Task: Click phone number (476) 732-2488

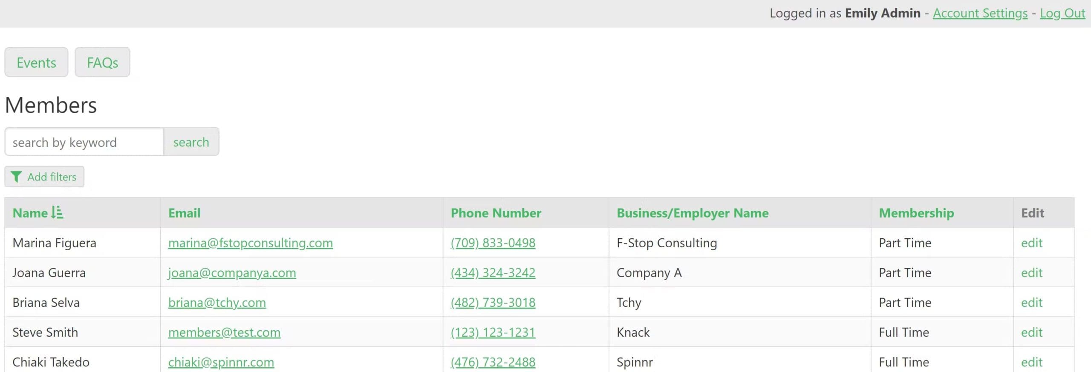Action: point(493,362)
